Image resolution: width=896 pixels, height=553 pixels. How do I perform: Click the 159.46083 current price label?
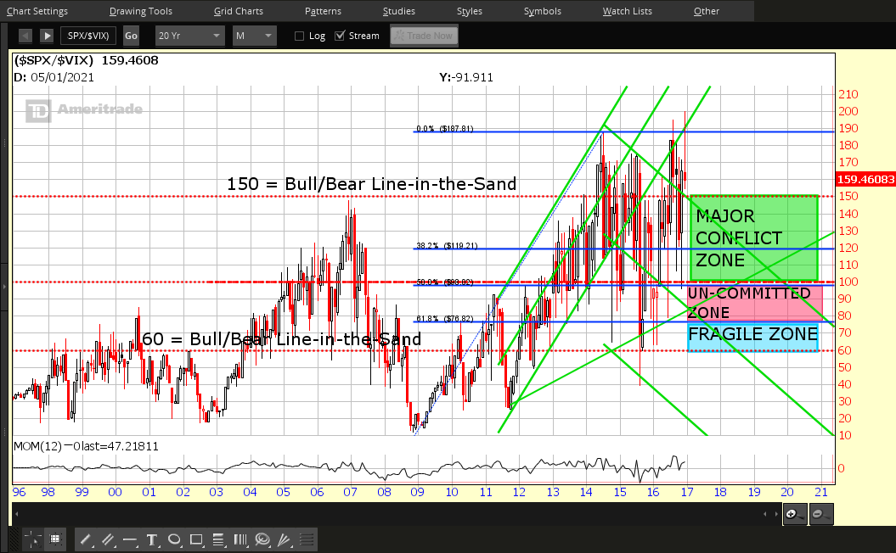click(x=865, y=179)
